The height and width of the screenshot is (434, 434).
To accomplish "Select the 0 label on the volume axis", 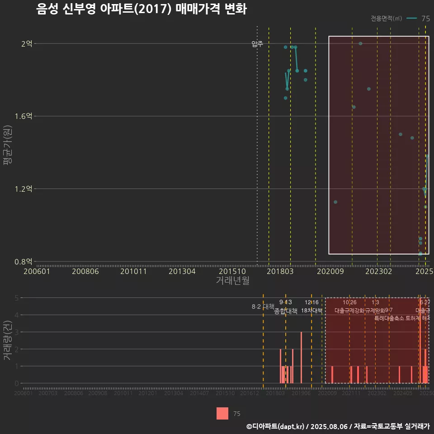I will pos(17,383).
